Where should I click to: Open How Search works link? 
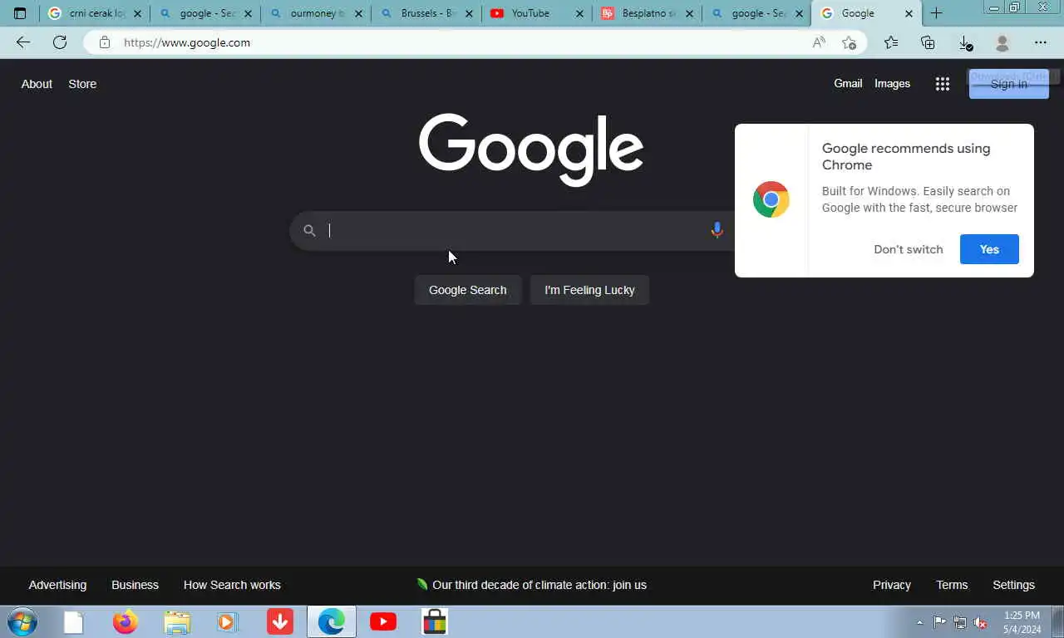click(x=232, y=585)
